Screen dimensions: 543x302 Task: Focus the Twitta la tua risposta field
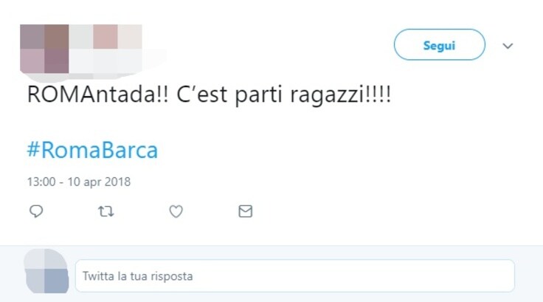(295, 276)
